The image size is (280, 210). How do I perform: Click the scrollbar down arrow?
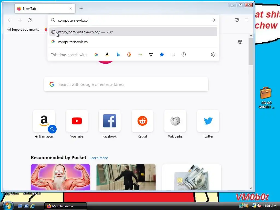tap(251, 188)
